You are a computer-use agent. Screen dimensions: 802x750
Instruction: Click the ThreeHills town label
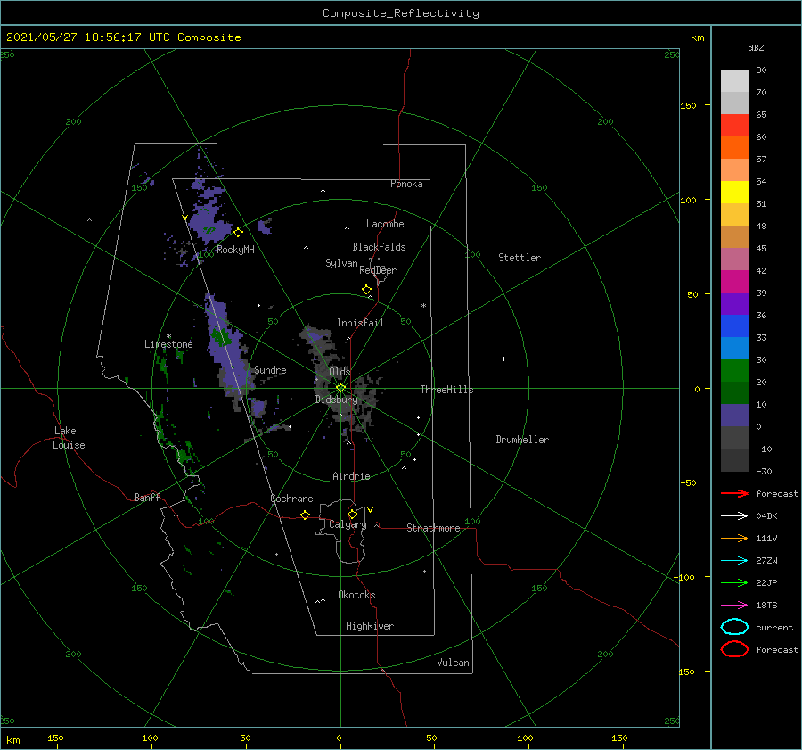pyautogui.click(x=447, y=390)
